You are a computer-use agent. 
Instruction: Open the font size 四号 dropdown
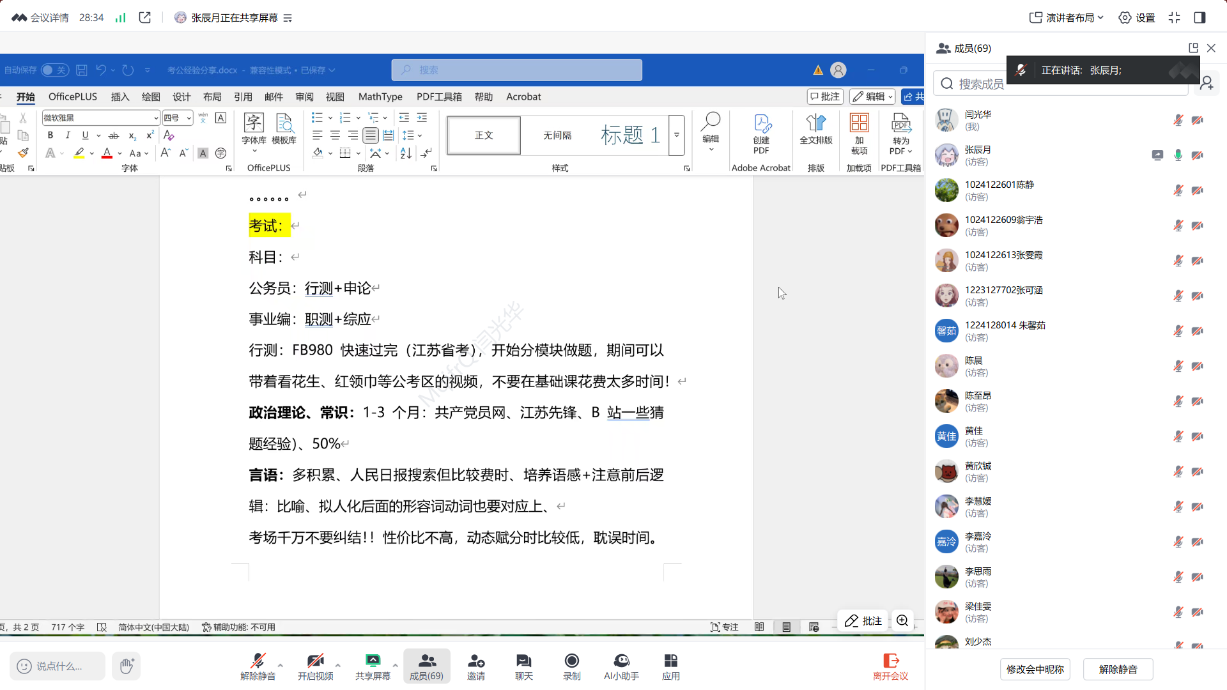189,118
